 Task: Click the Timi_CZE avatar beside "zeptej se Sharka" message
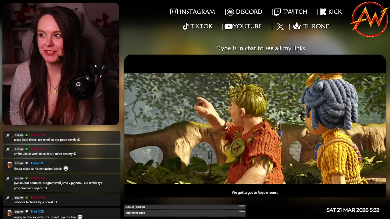(x=9, y=213)
